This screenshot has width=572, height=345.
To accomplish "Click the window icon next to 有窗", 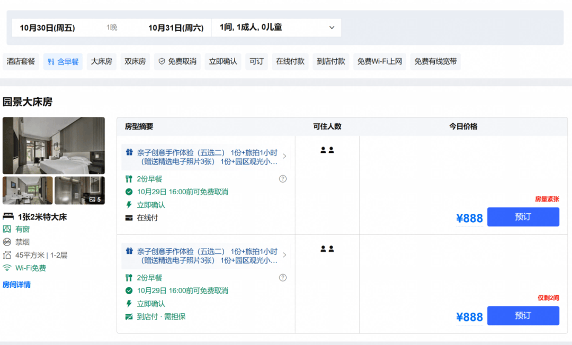I will coord(7,229).
